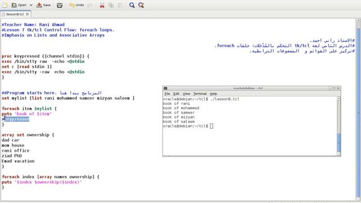Close the lesson8.tcl tab
This screenshot has width=361, height=203.
tap(28, 14)
